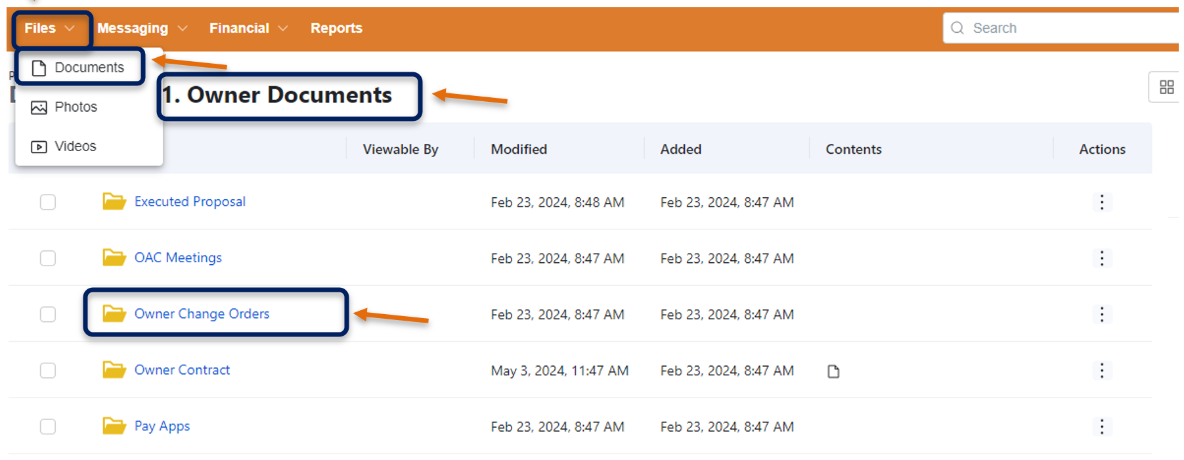The height and width of the screenshot is (460, 1184).
Task: Click the search magnifier icon
Action: 957,28
